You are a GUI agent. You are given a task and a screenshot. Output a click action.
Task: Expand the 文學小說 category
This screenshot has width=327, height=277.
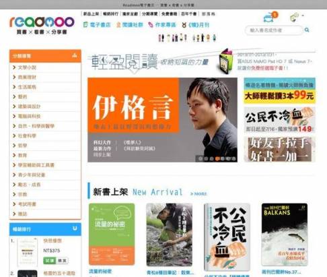click(45, 67)
